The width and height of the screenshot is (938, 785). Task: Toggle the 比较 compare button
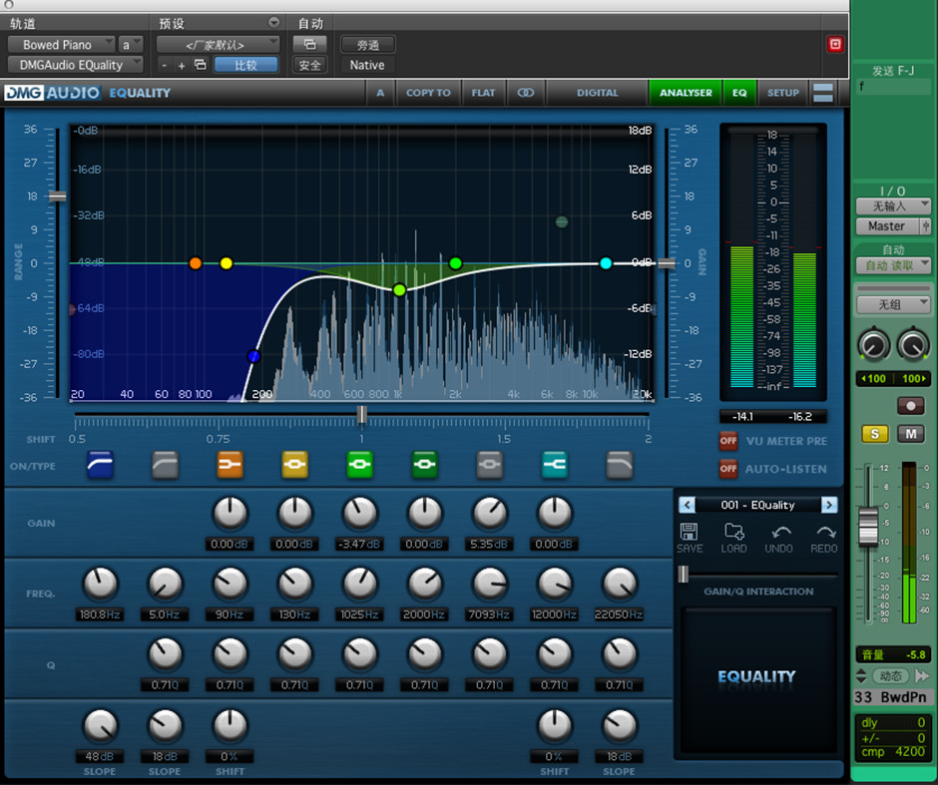(x=245, y=65)
